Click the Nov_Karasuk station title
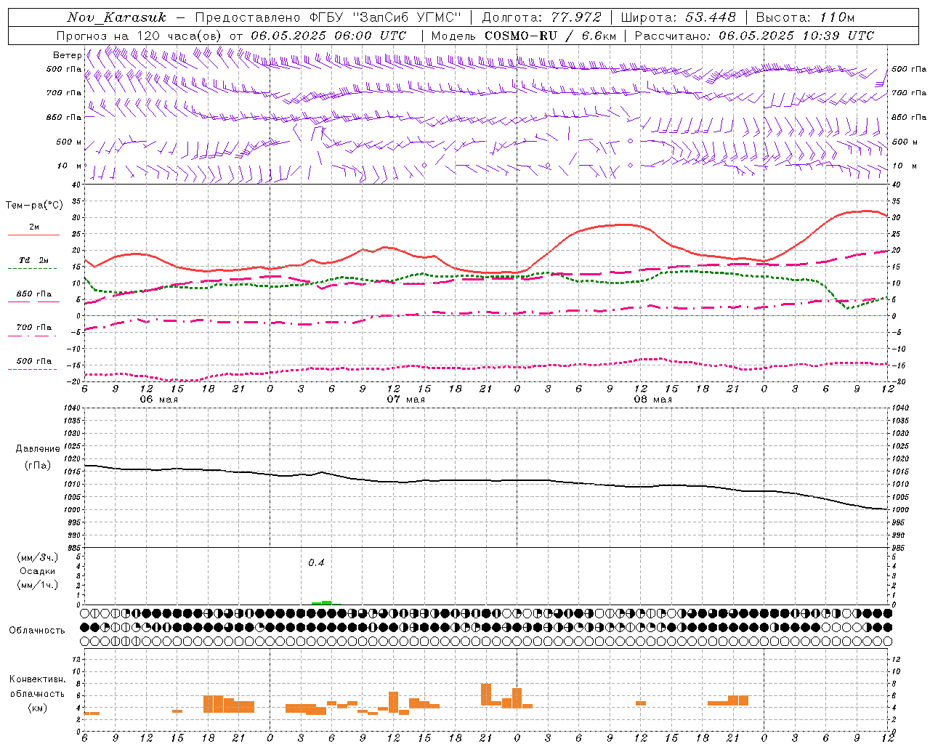The image size is (930, 744). tap(116, 17)
